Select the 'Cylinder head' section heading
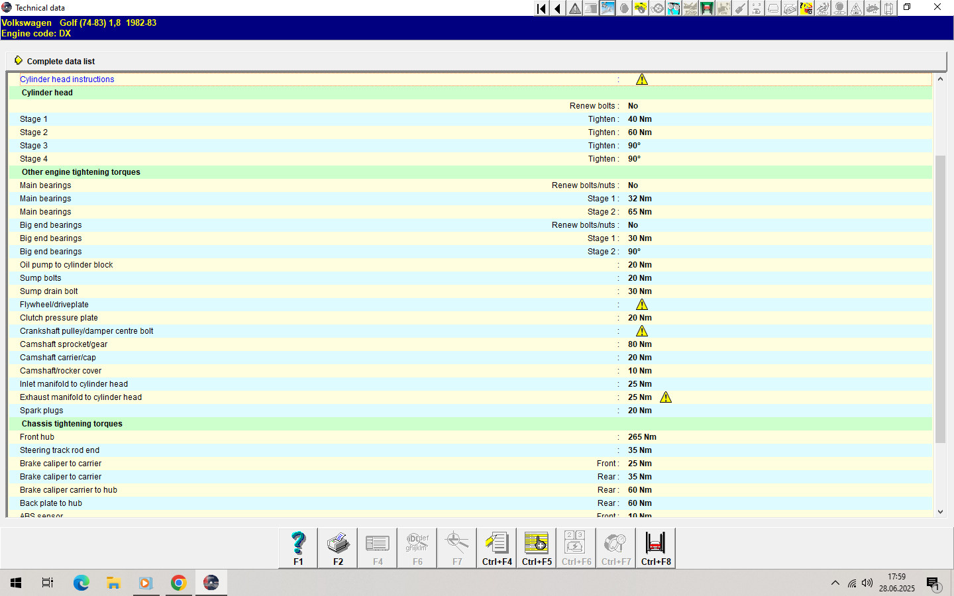Viewport: 954px width, 596px height. (47, 93)
